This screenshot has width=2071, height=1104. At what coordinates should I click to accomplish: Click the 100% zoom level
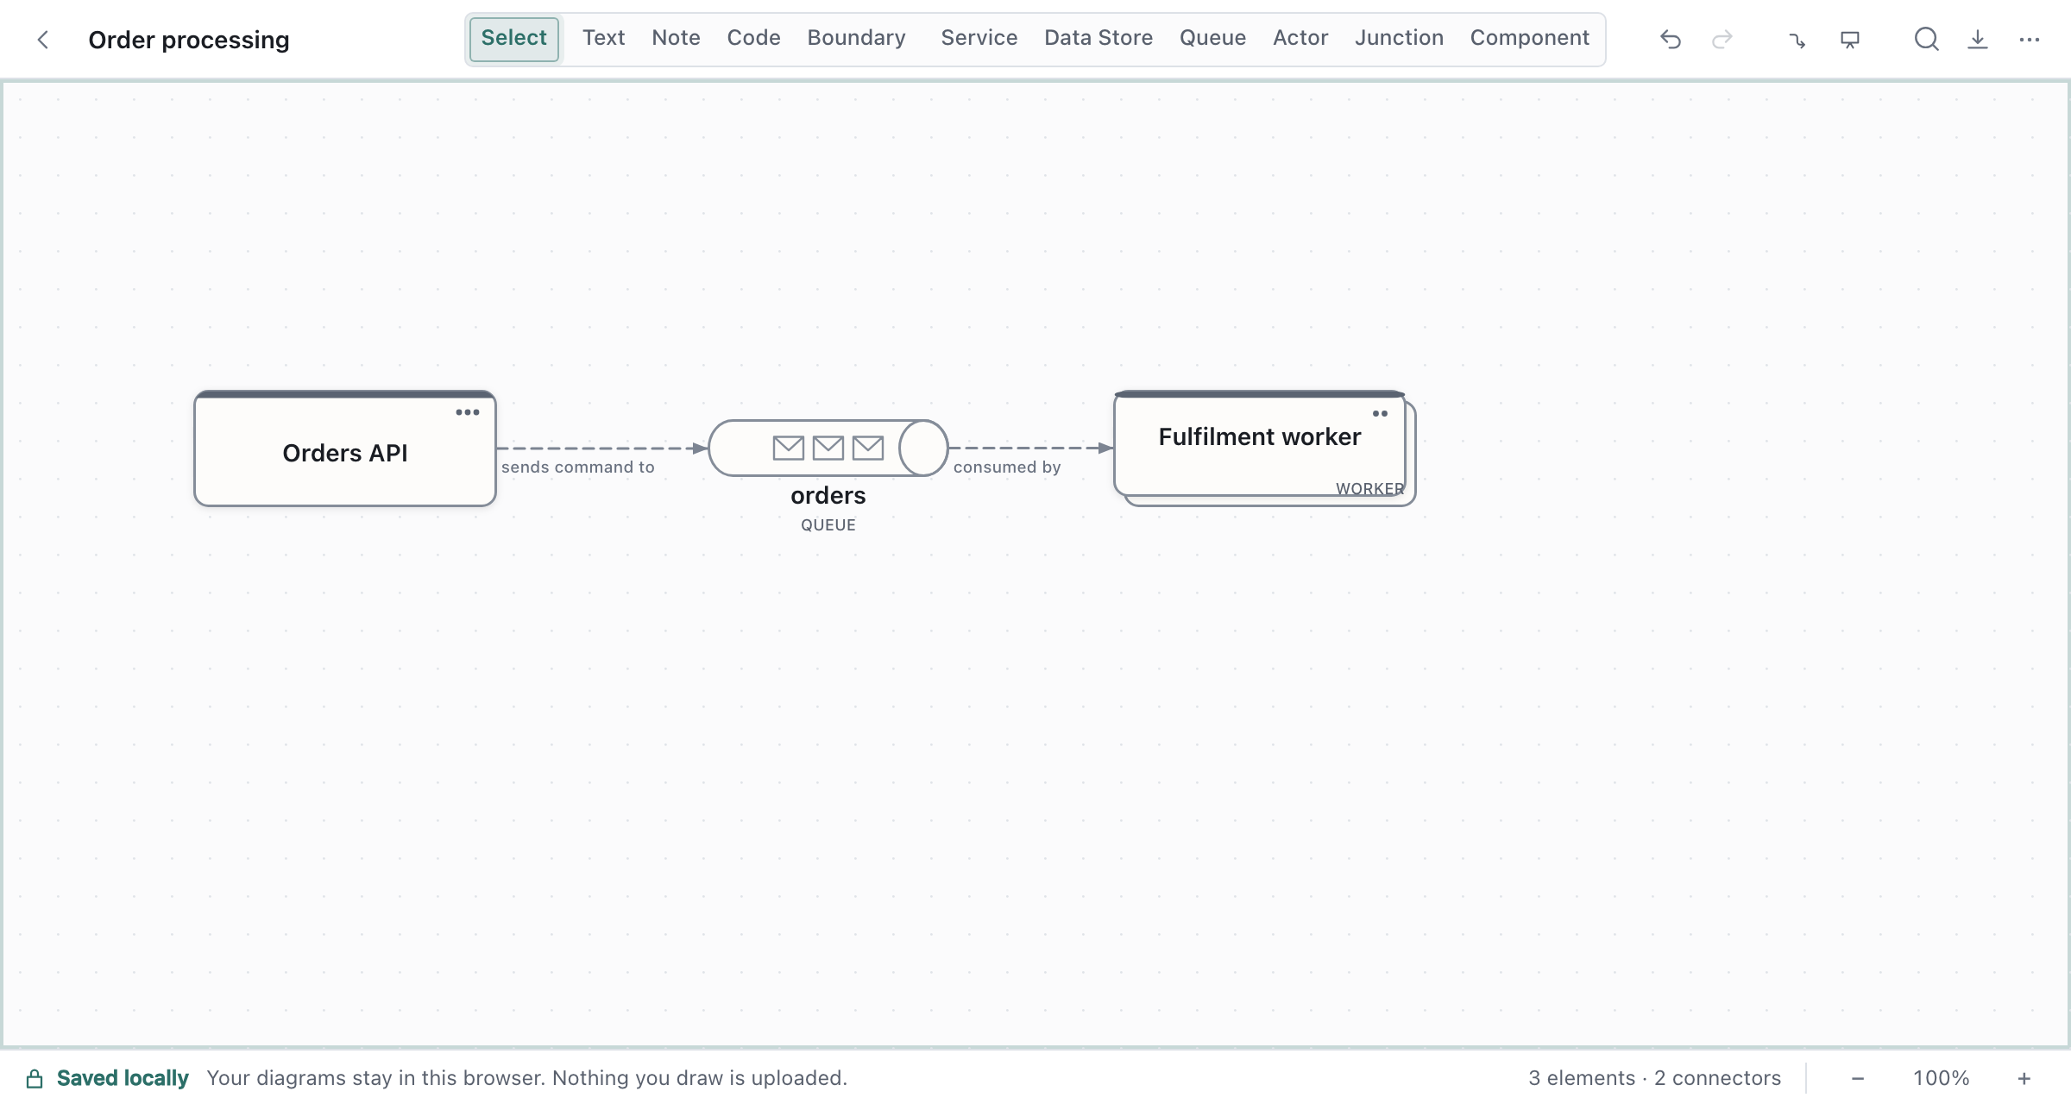(1942, 1078)
